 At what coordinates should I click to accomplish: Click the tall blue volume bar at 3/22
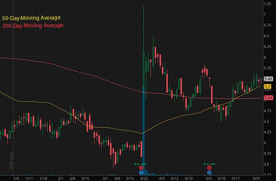click(144, 131)
